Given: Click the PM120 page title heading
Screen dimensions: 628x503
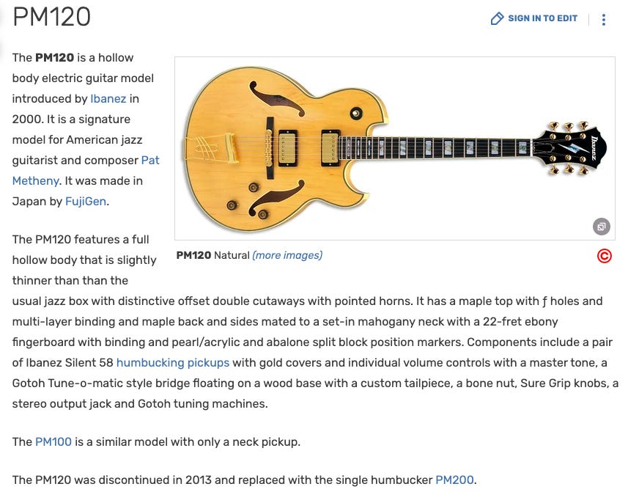Looking at the screenshot, I should (x=51, y=16).
